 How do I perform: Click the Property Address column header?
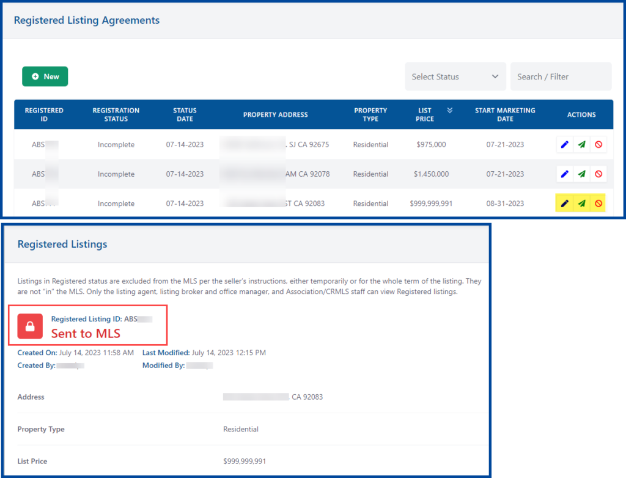coord(275,114)
